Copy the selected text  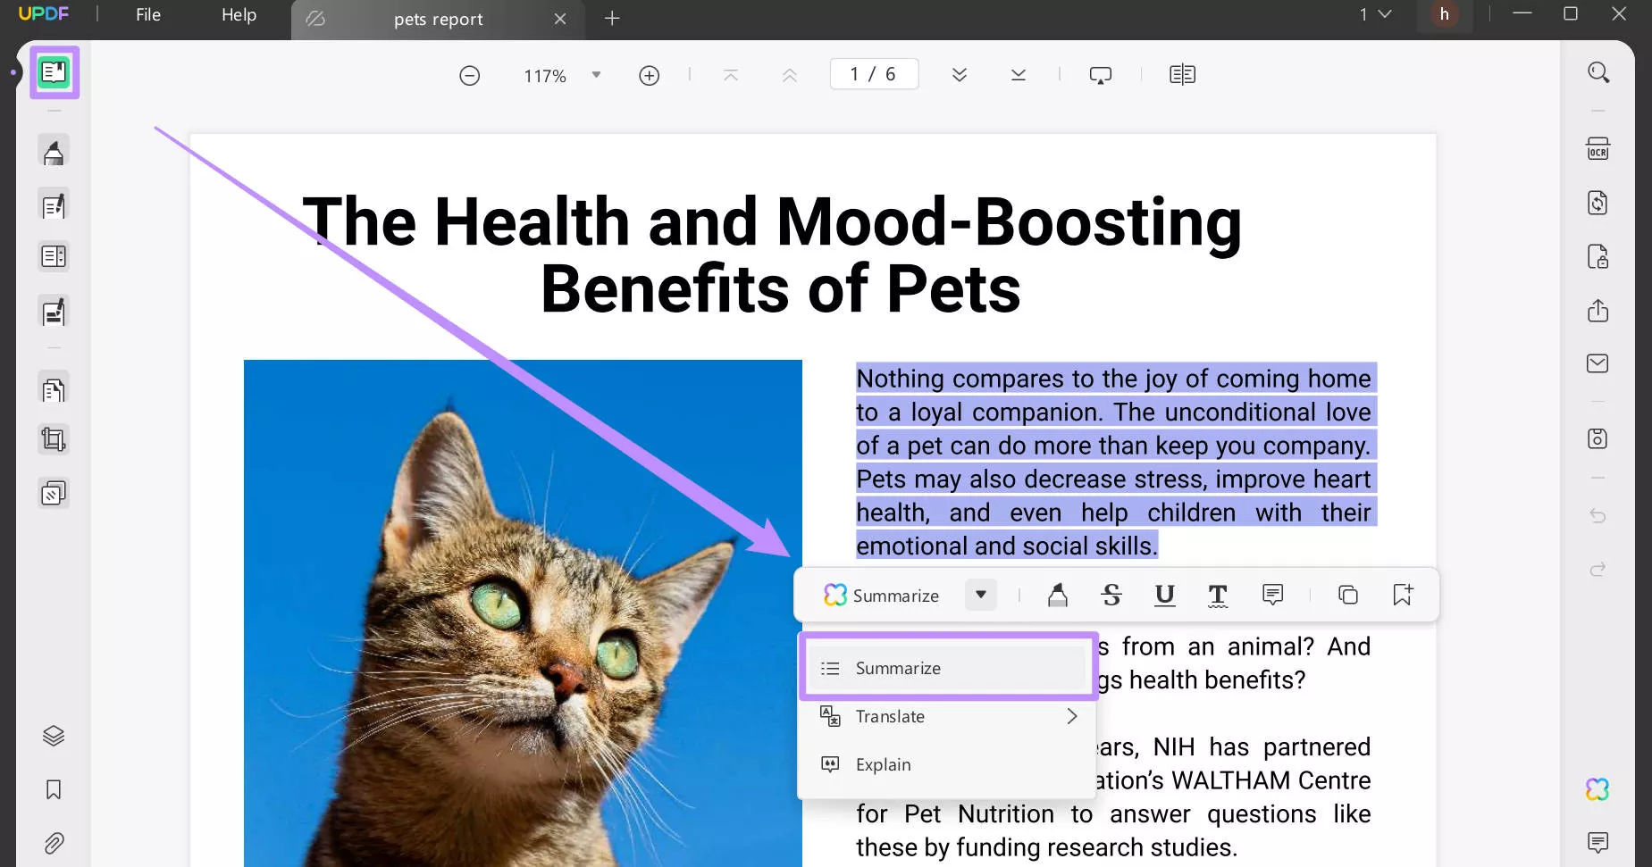point(1348,595)
